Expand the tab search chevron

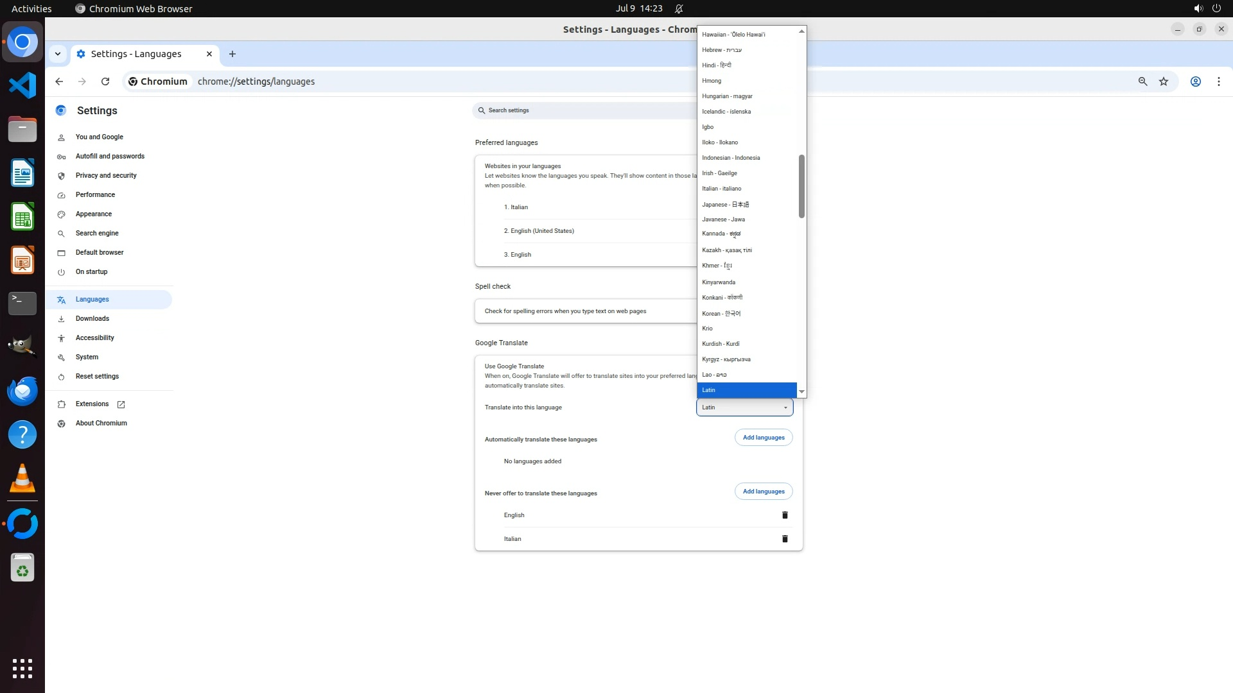tap(58, 54)
